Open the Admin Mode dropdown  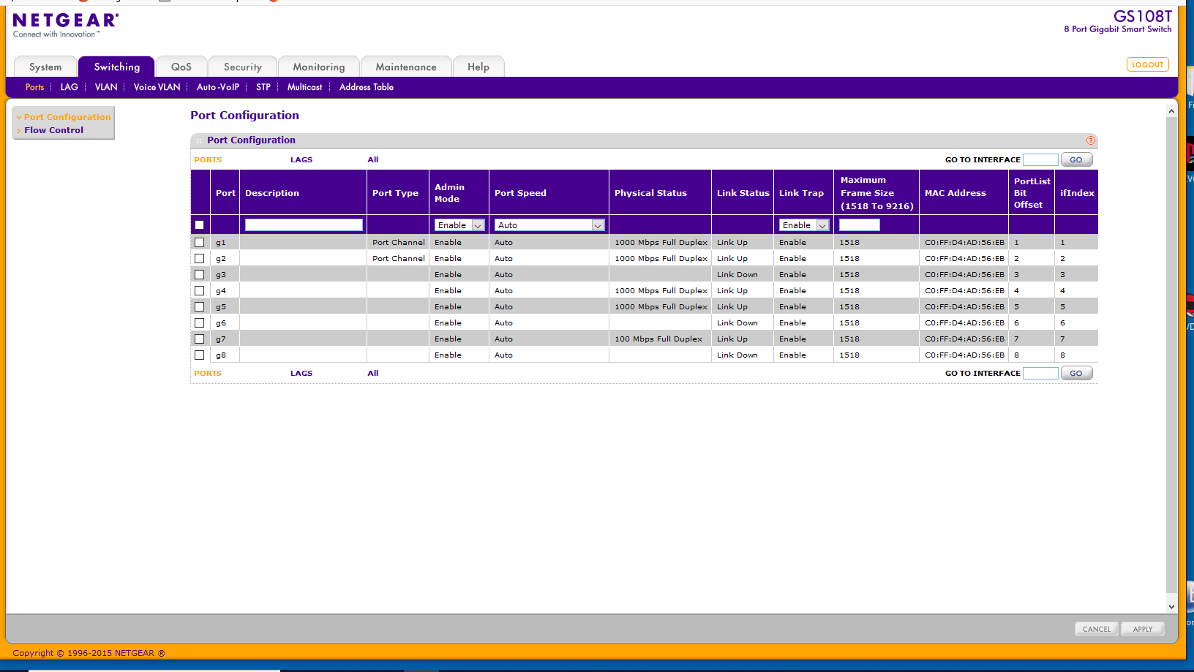click(459, 225)
